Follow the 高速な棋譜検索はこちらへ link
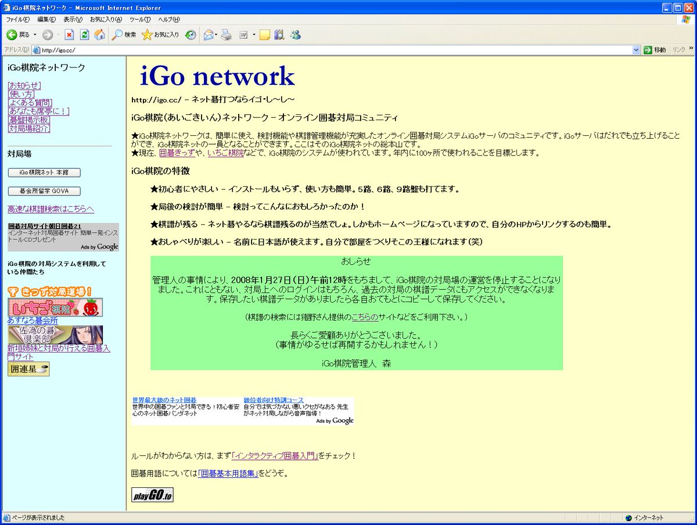 [51, 209]
